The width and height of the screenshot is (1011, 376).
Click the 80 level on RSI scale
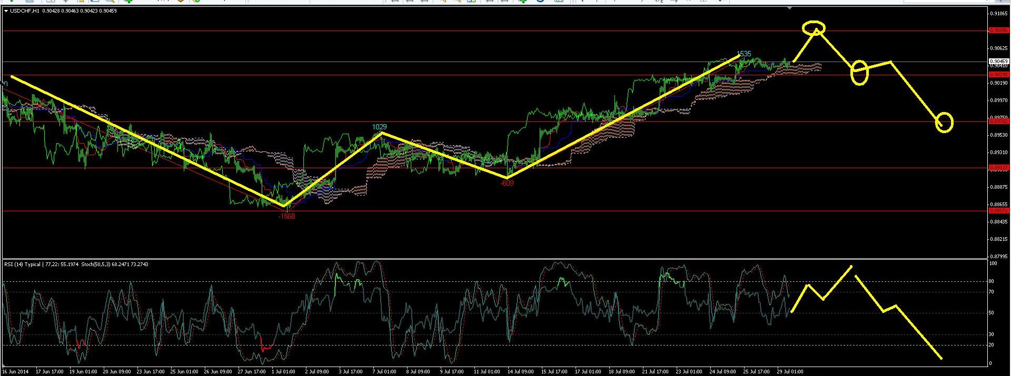991,281
